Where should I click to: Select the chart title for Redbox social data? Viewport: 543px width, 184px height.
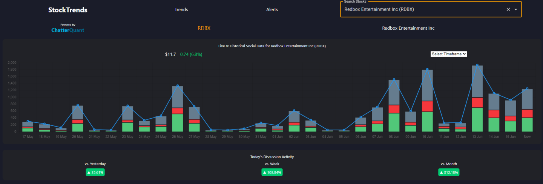coord(272,46)
